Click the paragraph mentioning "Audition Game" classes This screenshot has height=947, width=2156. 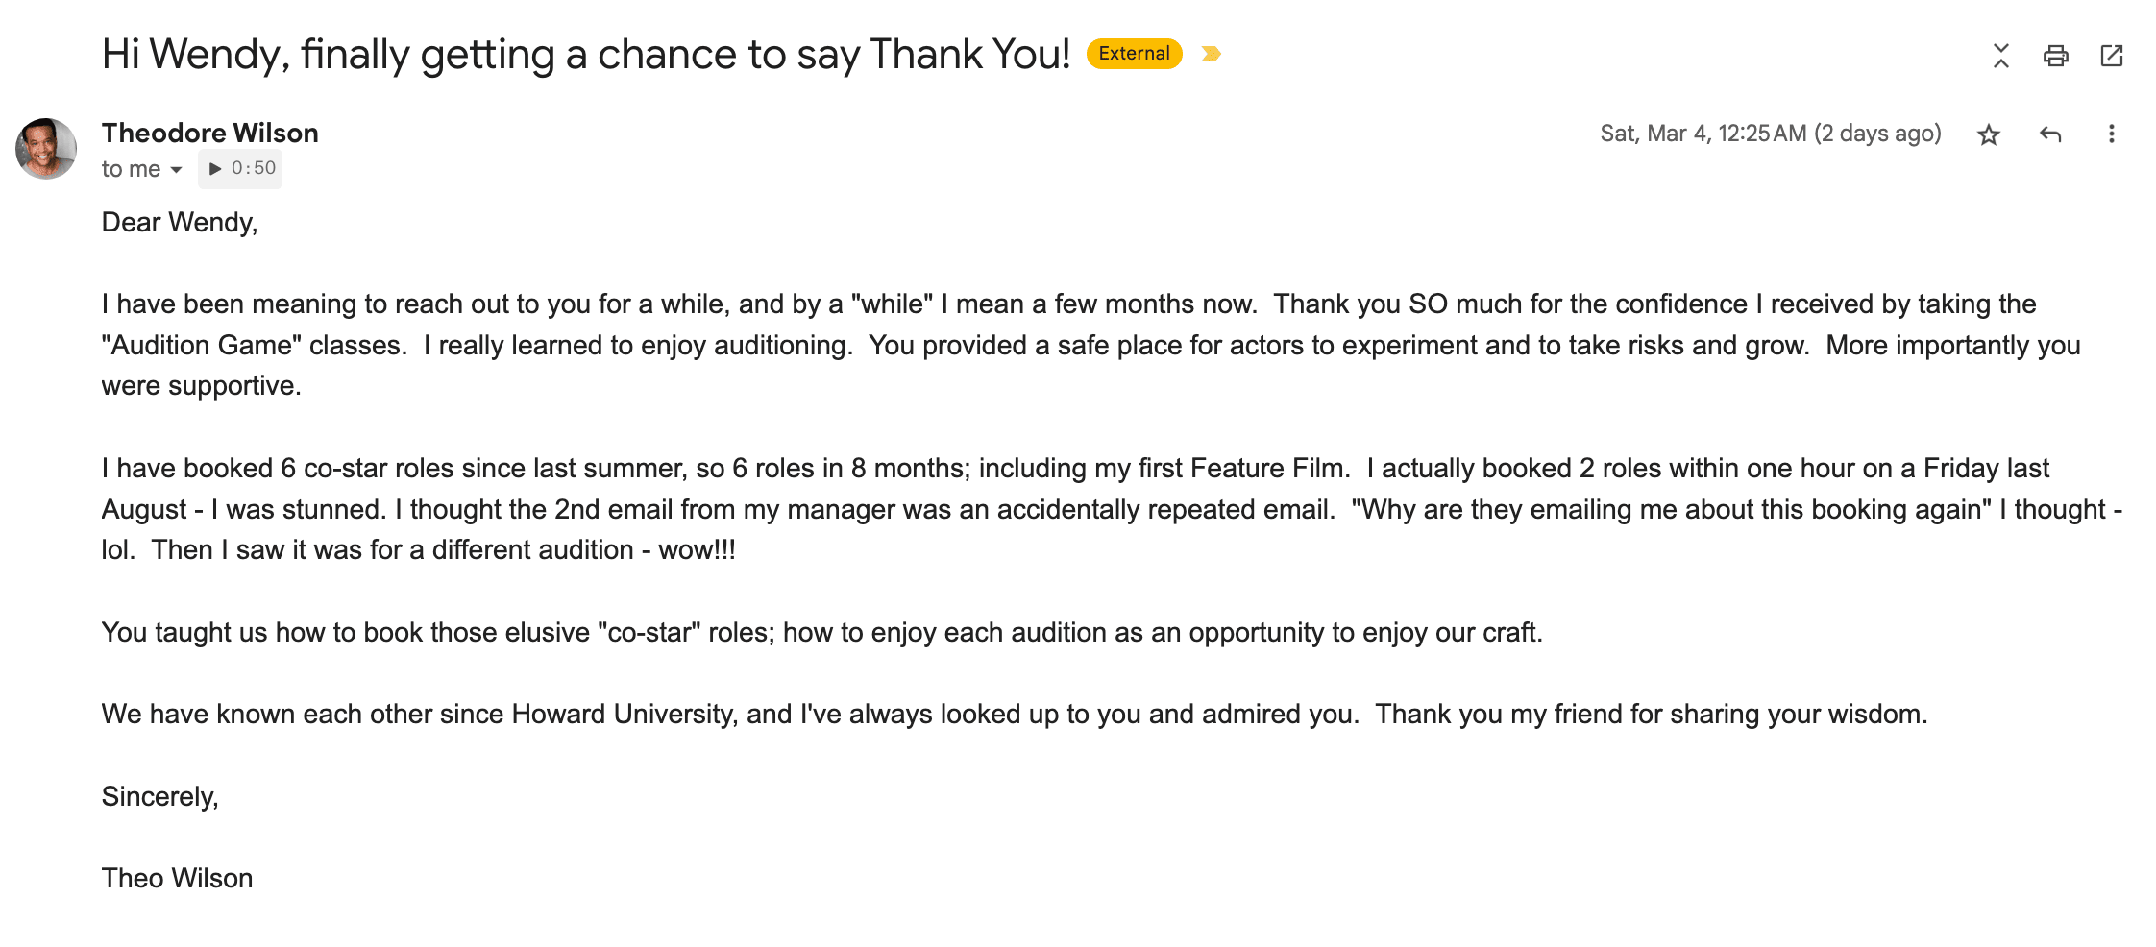coord(1090,345)
